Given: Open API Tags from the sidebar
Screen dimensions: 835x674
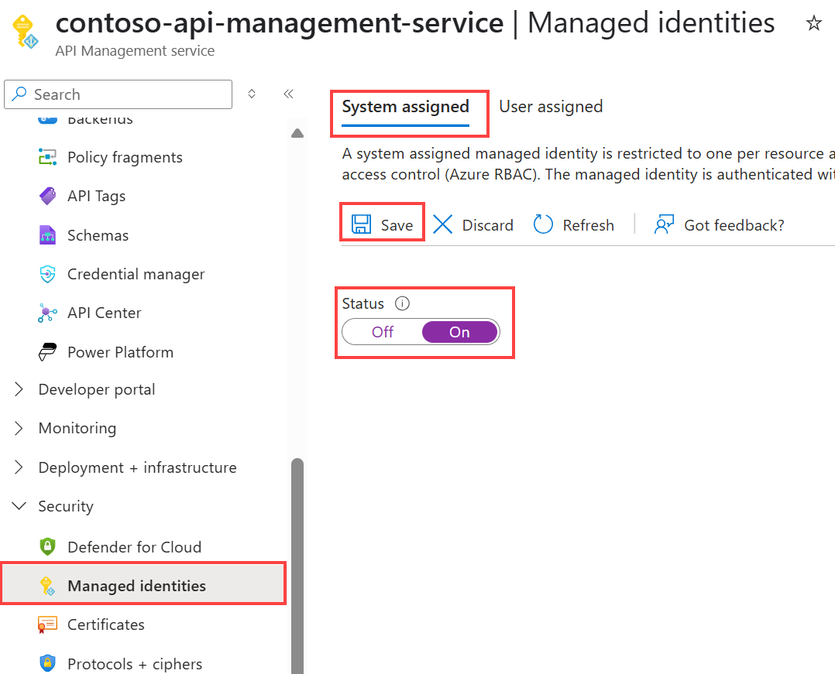Looking at the screenshot, I should click(96, 196).
